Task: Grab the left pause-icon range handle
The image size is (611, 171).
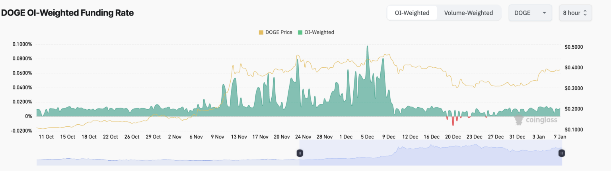Action: coord(300,153)
